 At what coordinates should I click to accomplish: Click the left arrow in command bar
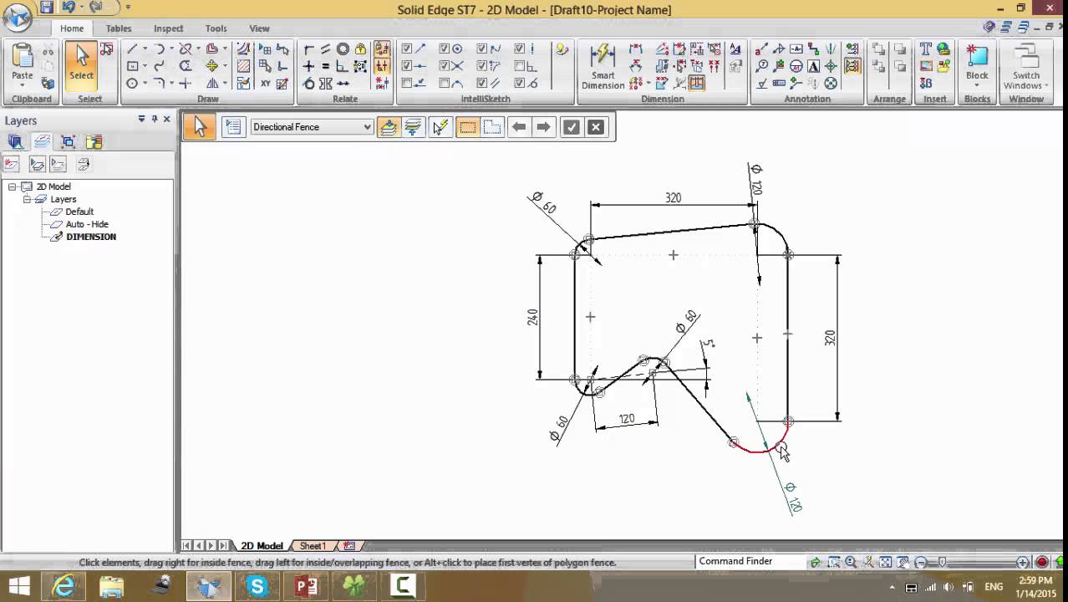coord(519,127)
